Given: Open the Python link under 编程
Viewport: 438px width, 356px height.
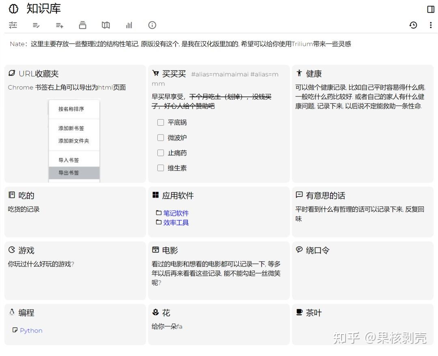Looking at the screenshot, I should pyautogui.click(x=31, y=330).
